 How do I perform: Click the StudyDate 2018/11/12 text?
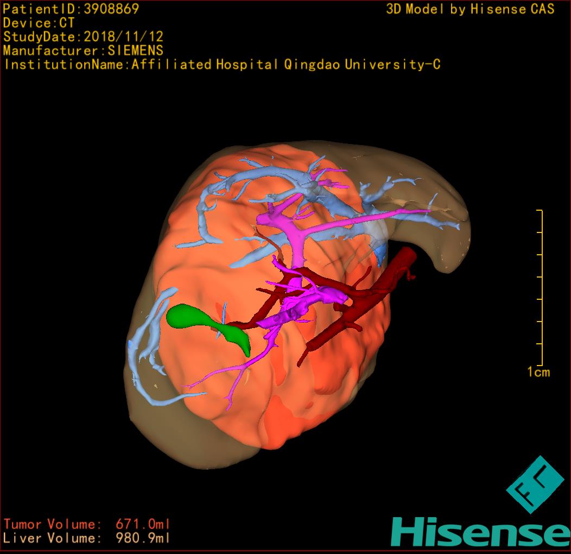pyautogui.click(x=83, y=37)
